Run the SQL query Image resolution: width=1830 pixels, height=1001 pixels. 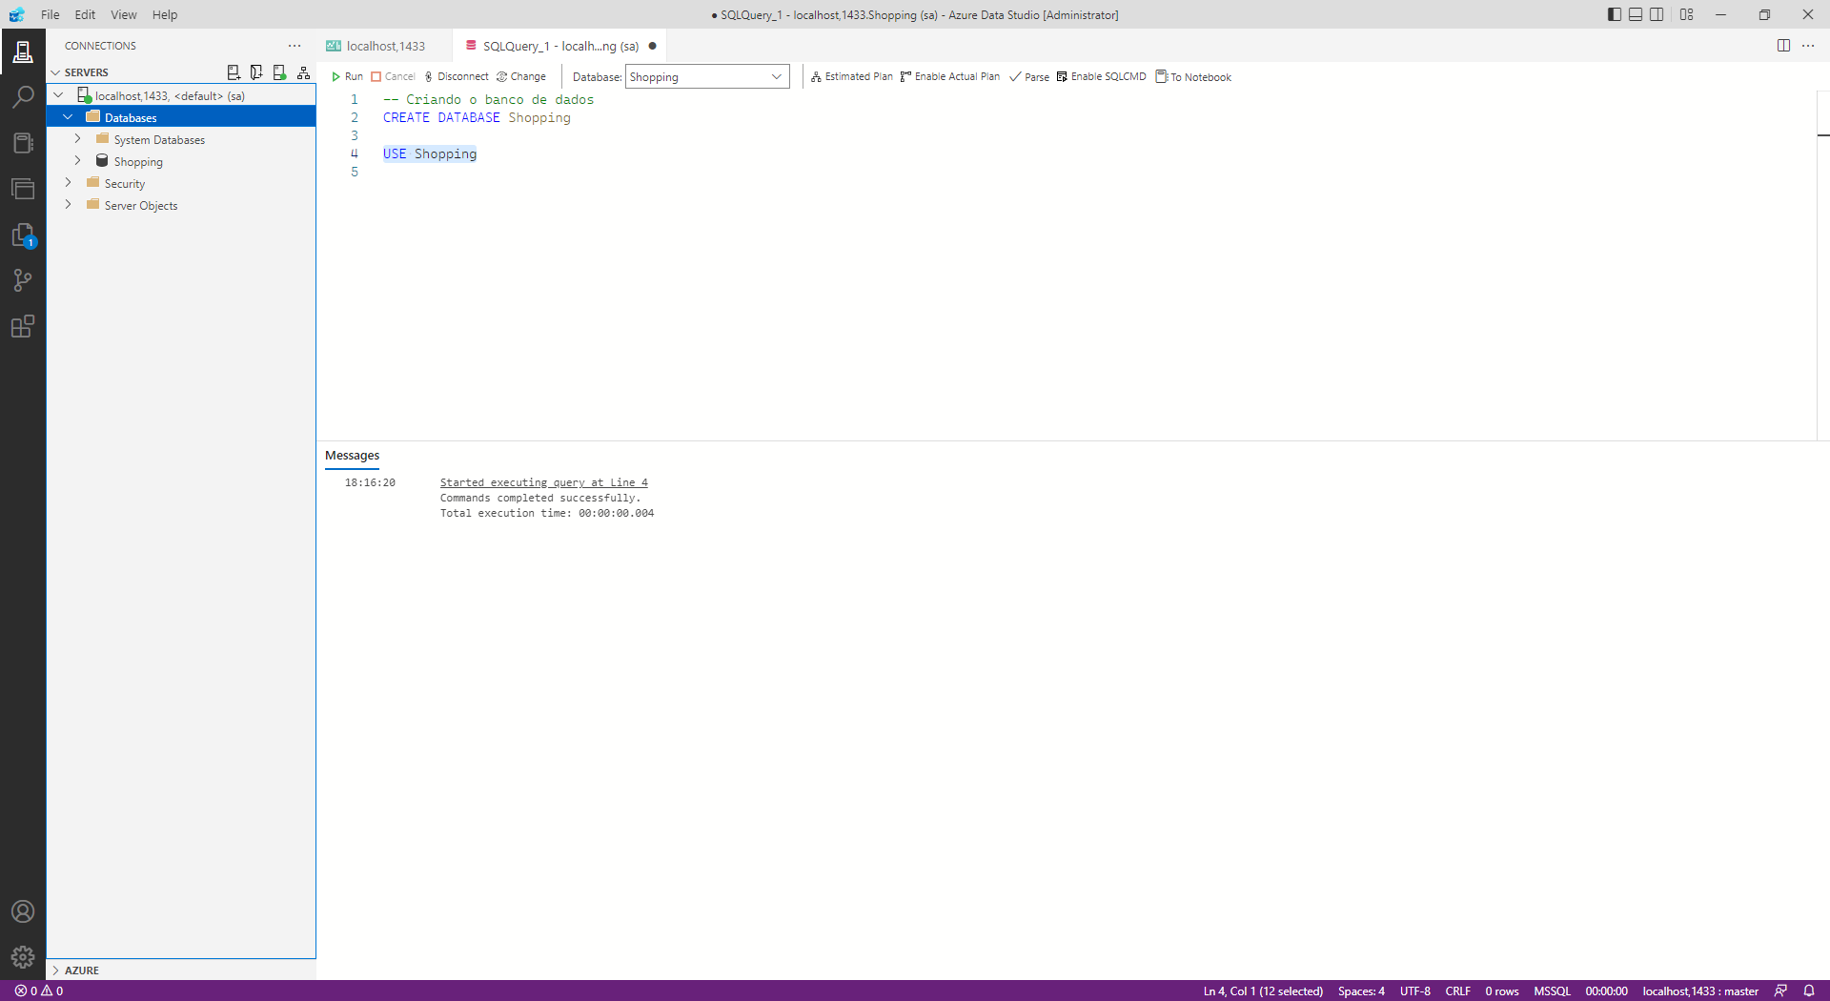pyautogui.click(x=347, y=77)
